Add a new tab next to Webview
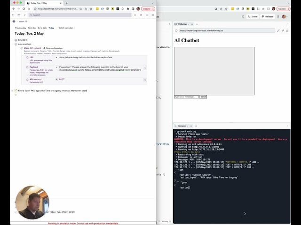 (x=197, y=24)
